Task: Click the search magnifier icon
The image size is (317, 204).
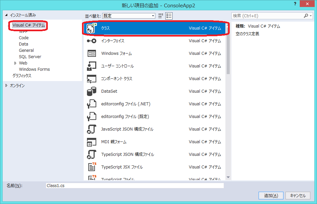Action: (306, 16)
